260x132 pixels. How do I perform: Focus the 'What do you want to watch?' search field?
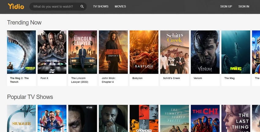tap(58, 6)
